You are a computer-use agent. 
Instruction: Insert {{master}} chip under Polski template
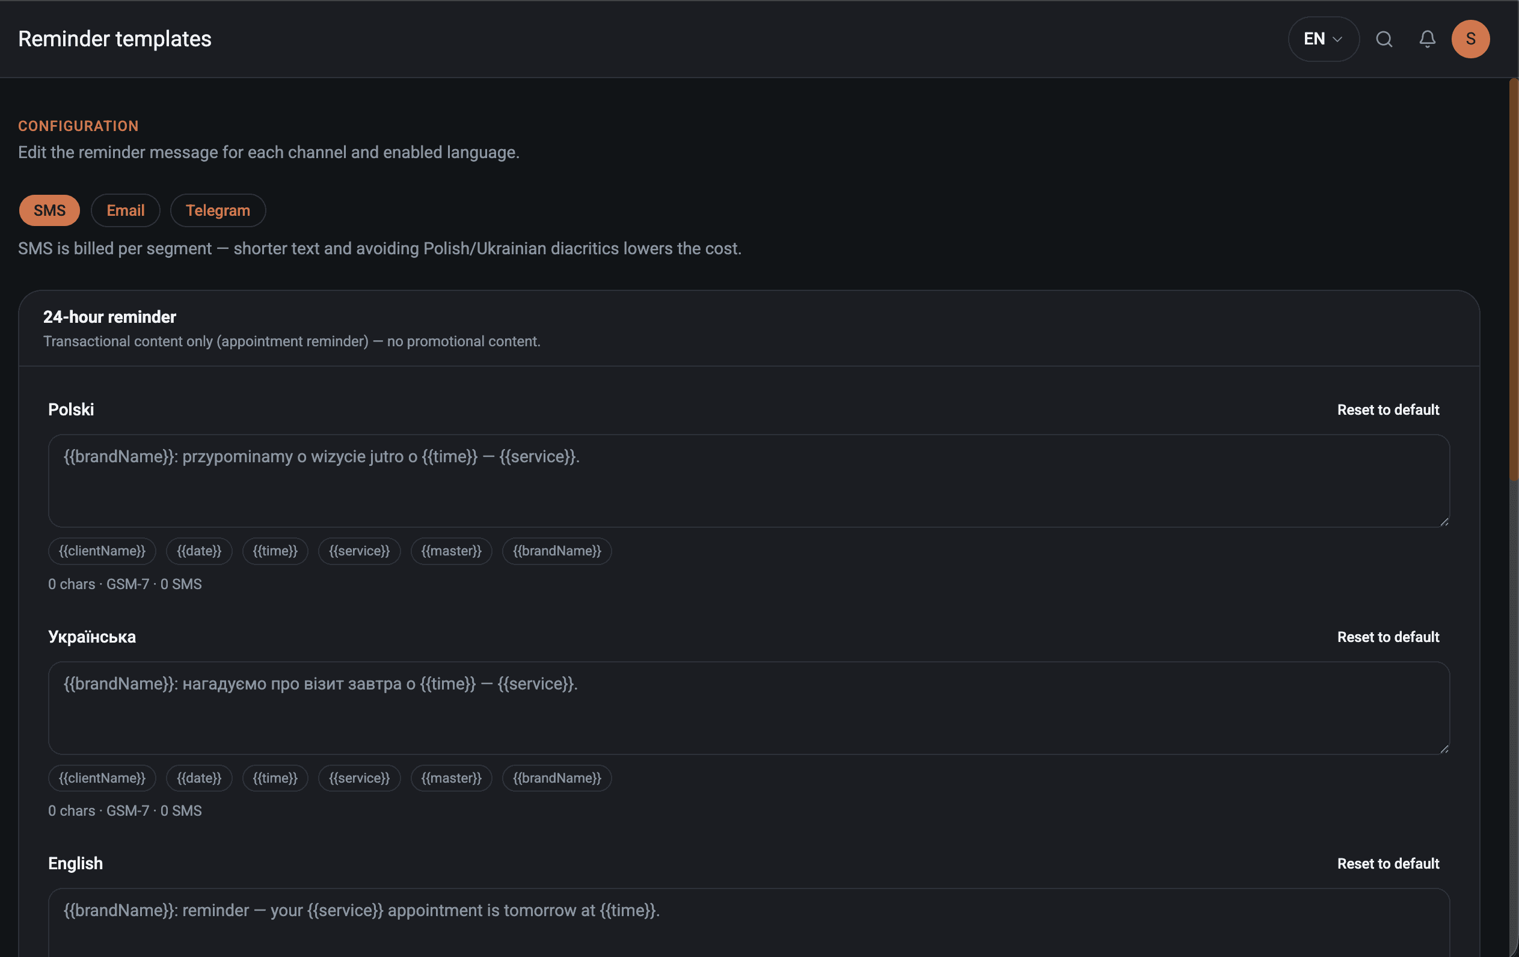pyautogui.click(x=451, y=551)
